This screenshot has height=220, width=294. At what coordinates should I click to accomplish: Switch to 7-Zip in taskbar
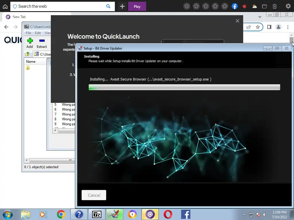(x=96, y=214)
